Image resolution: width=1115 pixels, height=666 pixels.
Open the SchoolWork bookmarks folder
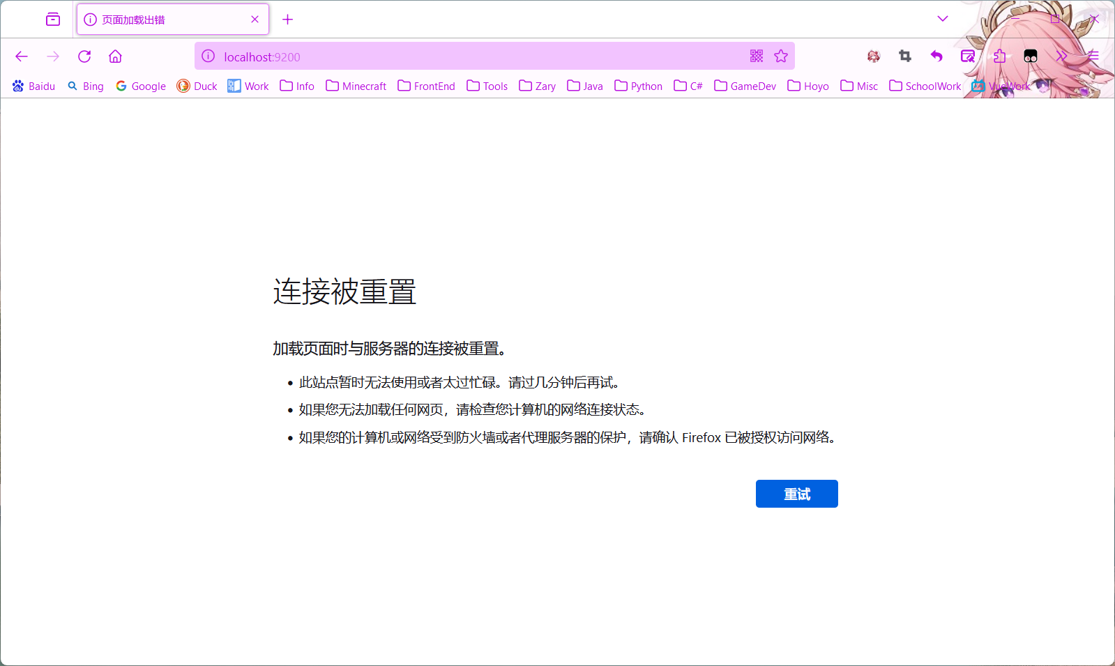pyautogui.click(x=925, y=86)
